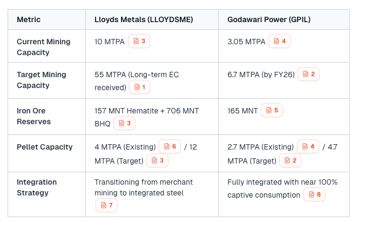Click the Metric column header

[x=29, y=20]
